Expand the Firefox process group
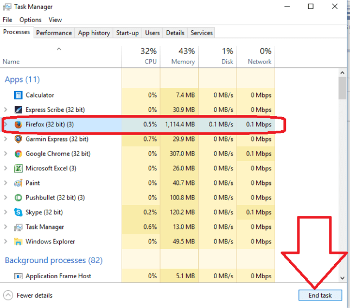The width and height of the screenshot is (350, 308). [5, 125]
